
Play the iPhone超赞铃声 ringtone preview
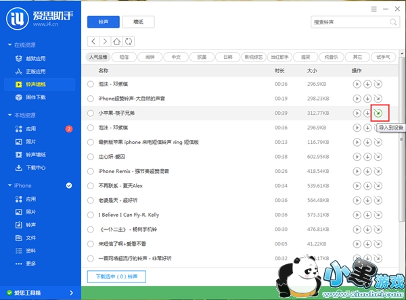click(x=356, y=99)
